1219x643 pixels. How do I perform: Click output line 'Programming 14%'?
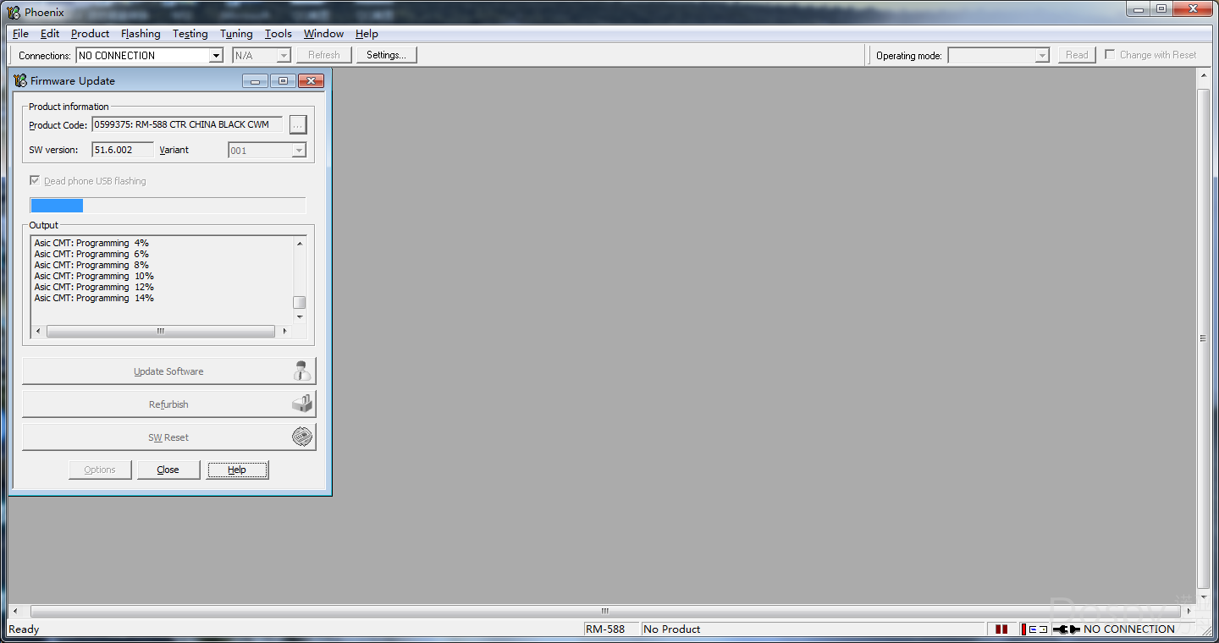94,298
